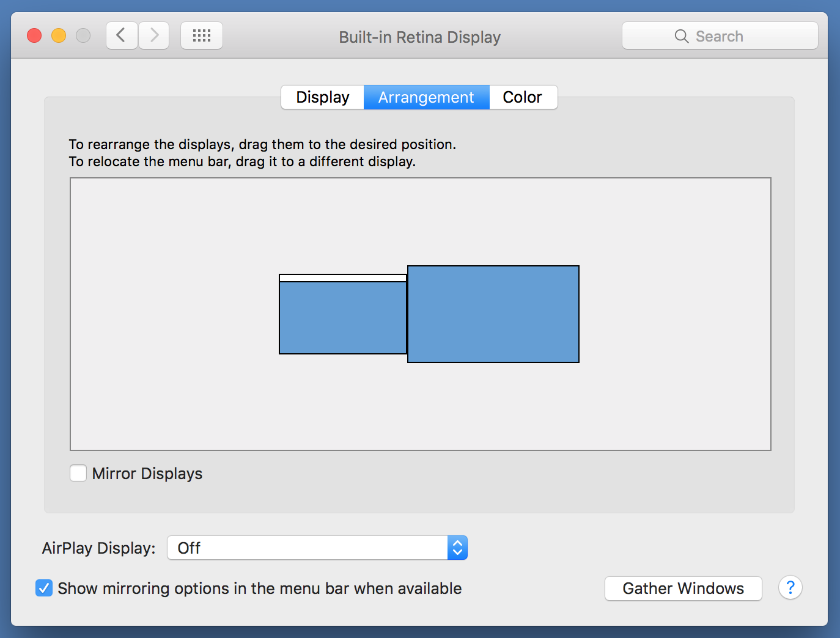Open the help question mark button
Screen dimensions: 840x638
[790, 588]
